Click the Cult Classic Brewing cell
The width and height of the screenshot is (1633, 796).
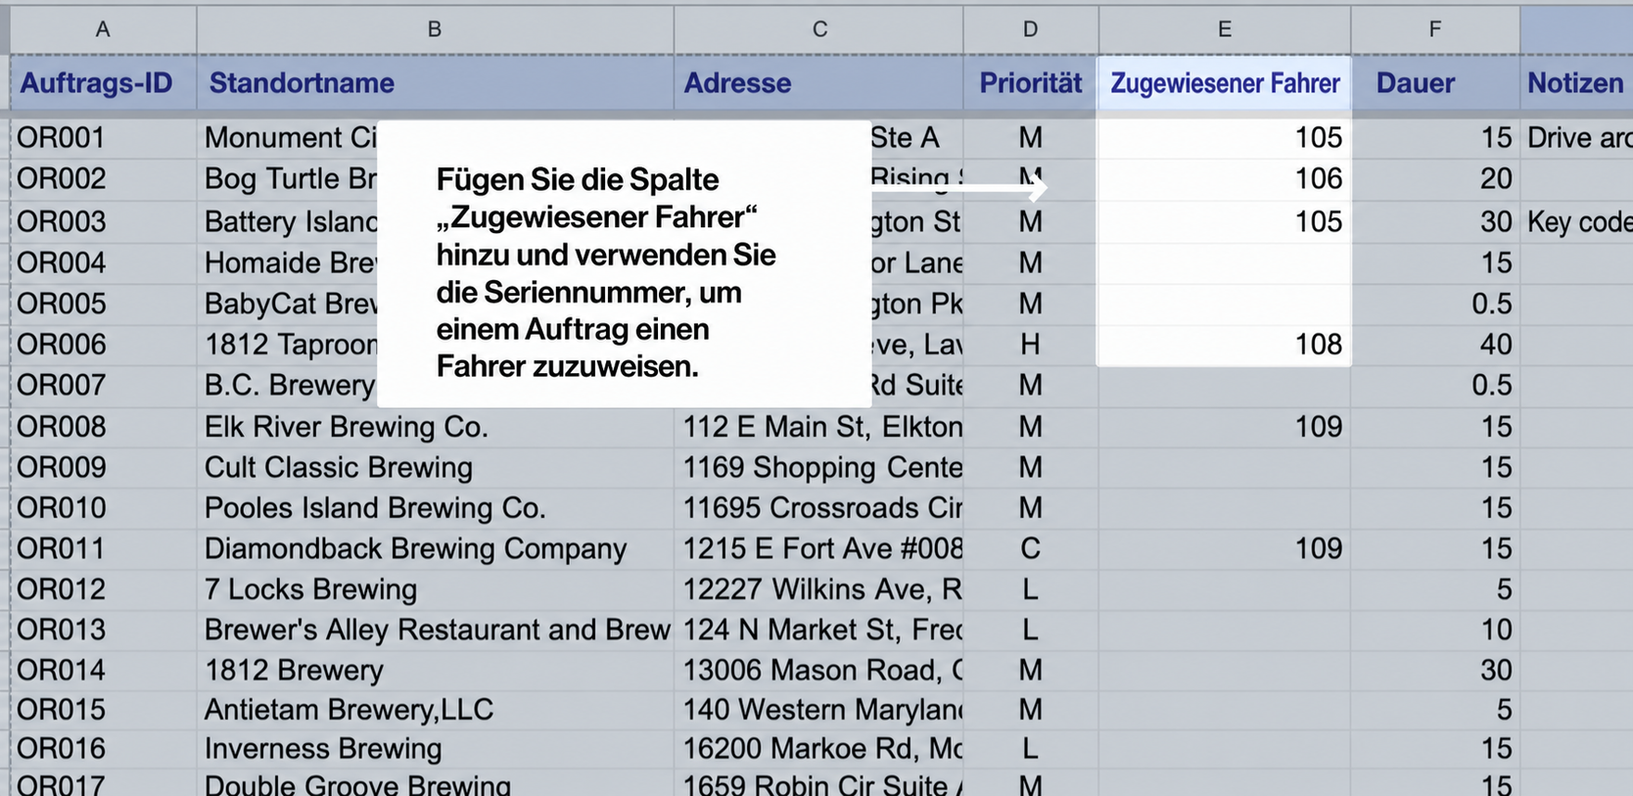point(435,468)
